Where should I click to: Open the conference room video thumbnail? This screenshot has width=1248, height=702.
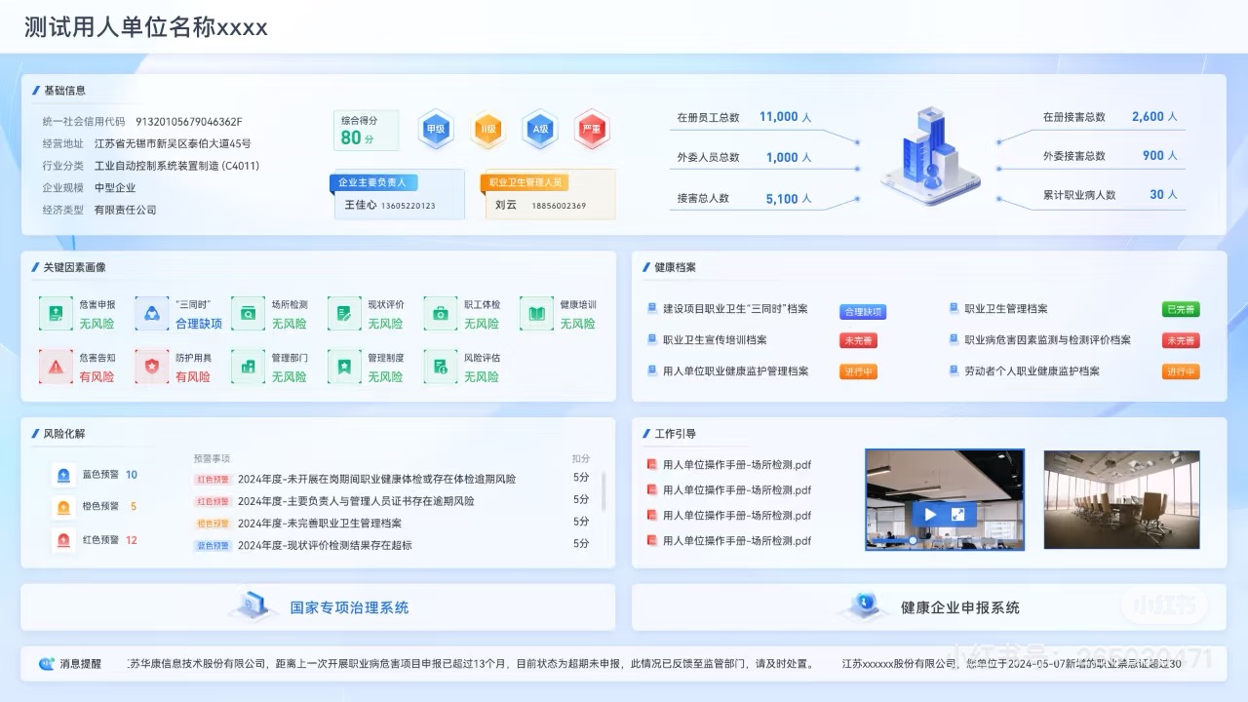[x=1121, y=499]
